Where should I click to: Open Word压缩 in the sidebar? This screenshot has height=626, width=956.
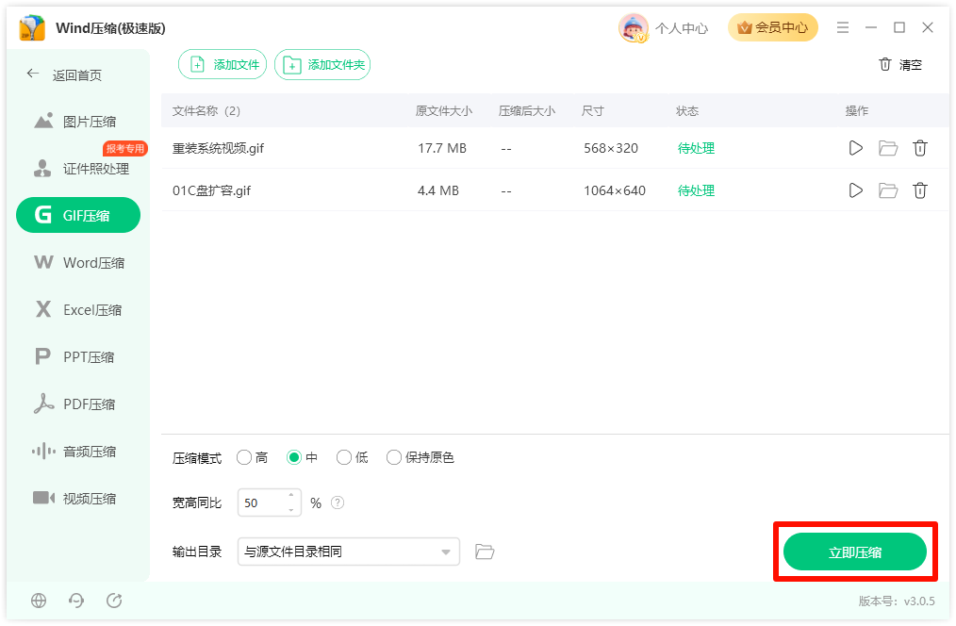click(x=78, y=263)
